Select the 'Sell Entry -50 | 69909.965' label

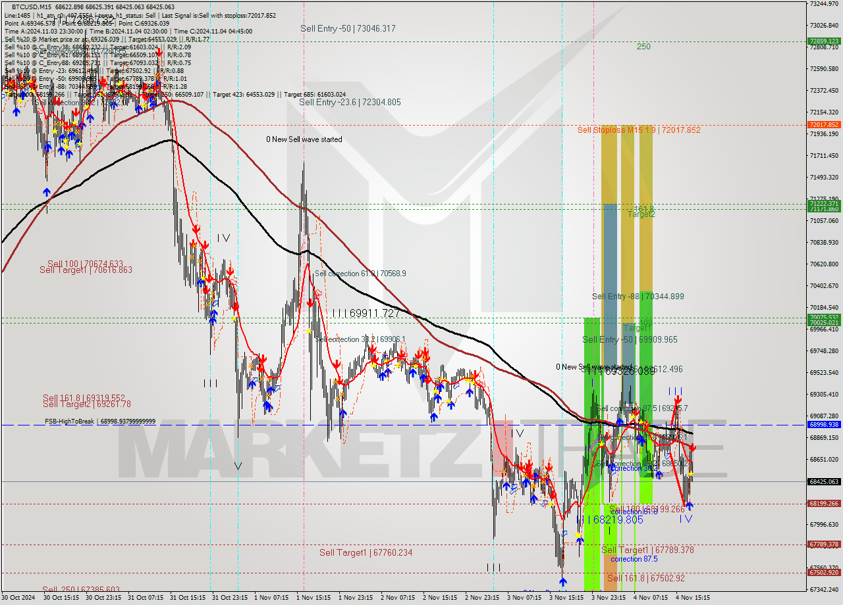click(630, 339)
